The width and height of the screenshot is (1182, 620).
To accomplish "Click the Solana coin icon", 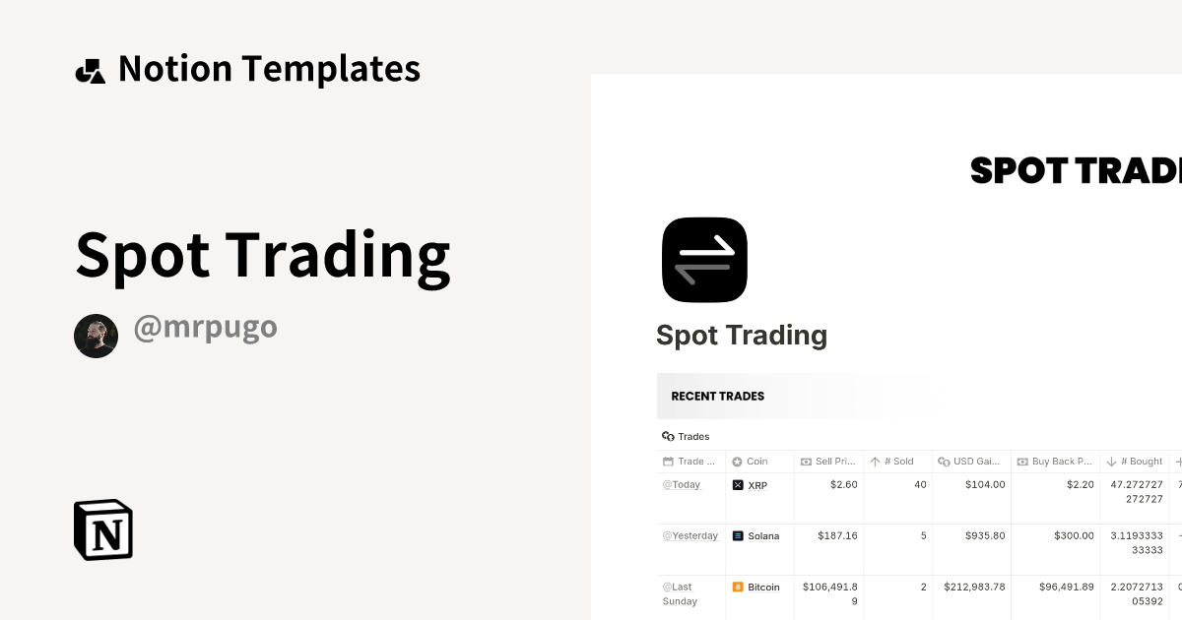I will pos(738,536).
